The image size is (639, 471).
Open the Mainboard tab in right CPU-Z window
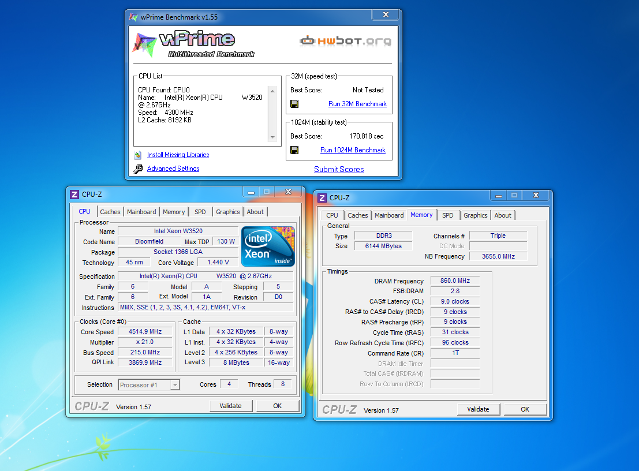[389, 215]
